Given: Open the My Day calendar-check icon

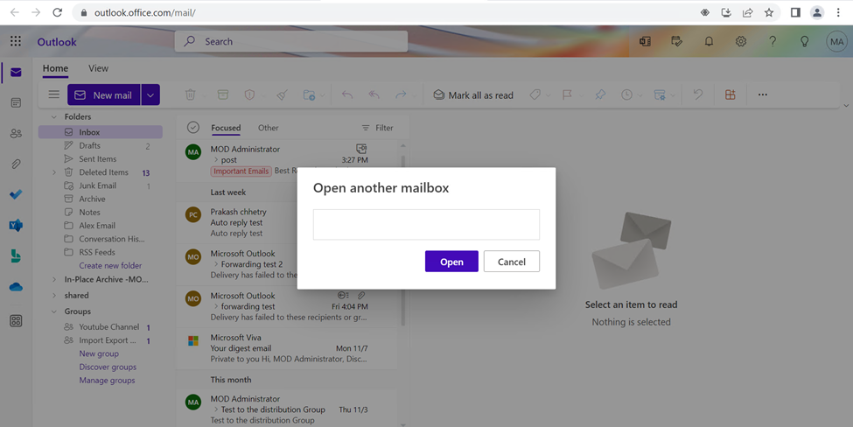Looking at the screenshot, I should (x=677, y=41).
